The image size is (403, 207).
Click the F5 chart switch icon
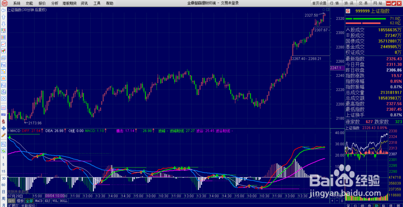tap(3, 144)
